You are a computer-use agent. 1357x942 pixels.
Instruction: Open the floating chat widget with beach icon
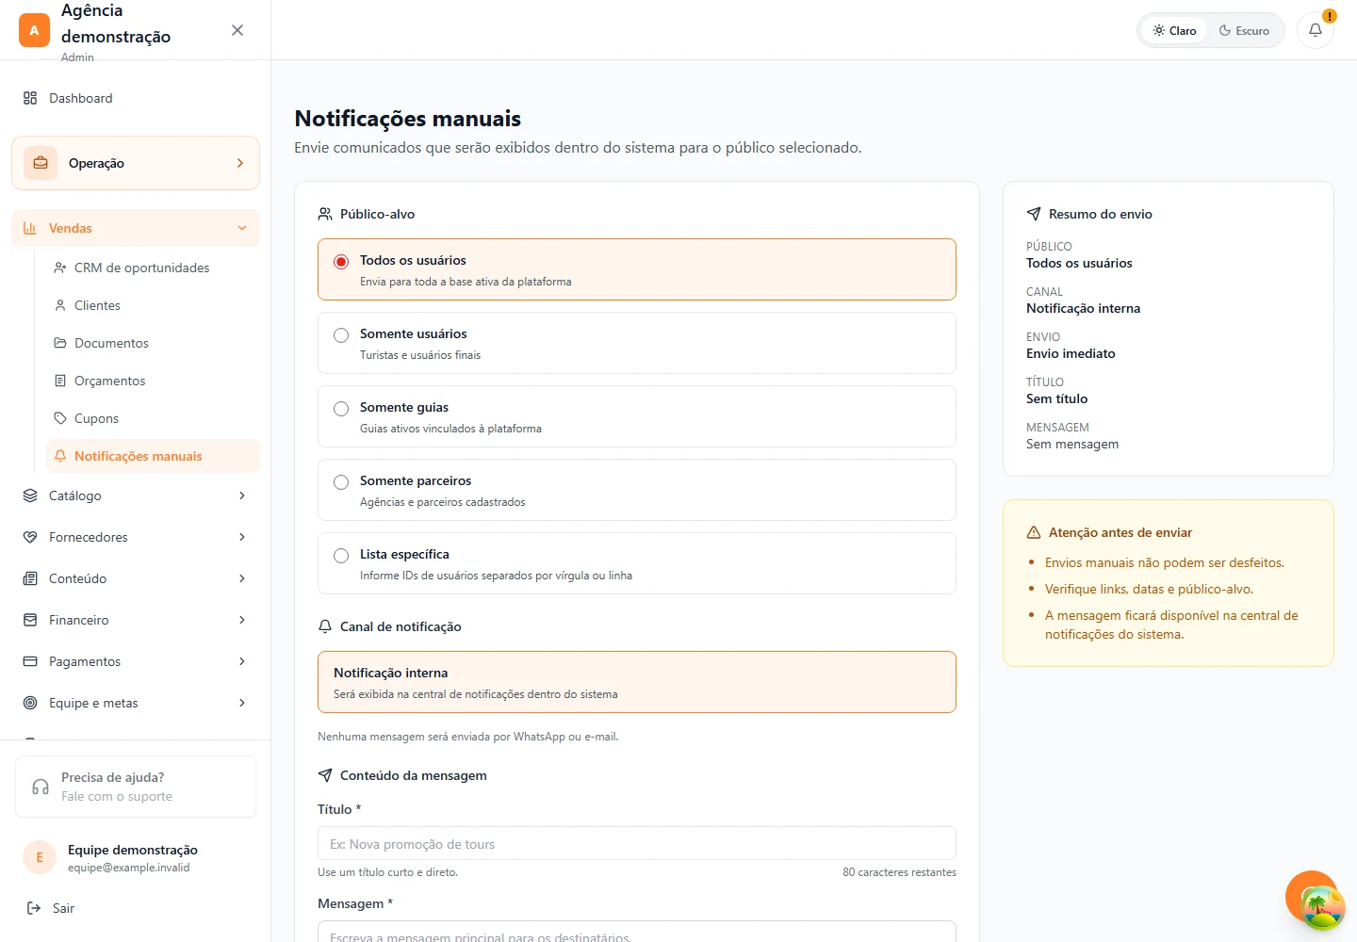(1323, 907)
